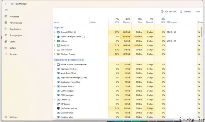The image size is (205, 122).
Task: Click the back arrow in title bar
Action: pyautogui.click(x=6, y=4)
